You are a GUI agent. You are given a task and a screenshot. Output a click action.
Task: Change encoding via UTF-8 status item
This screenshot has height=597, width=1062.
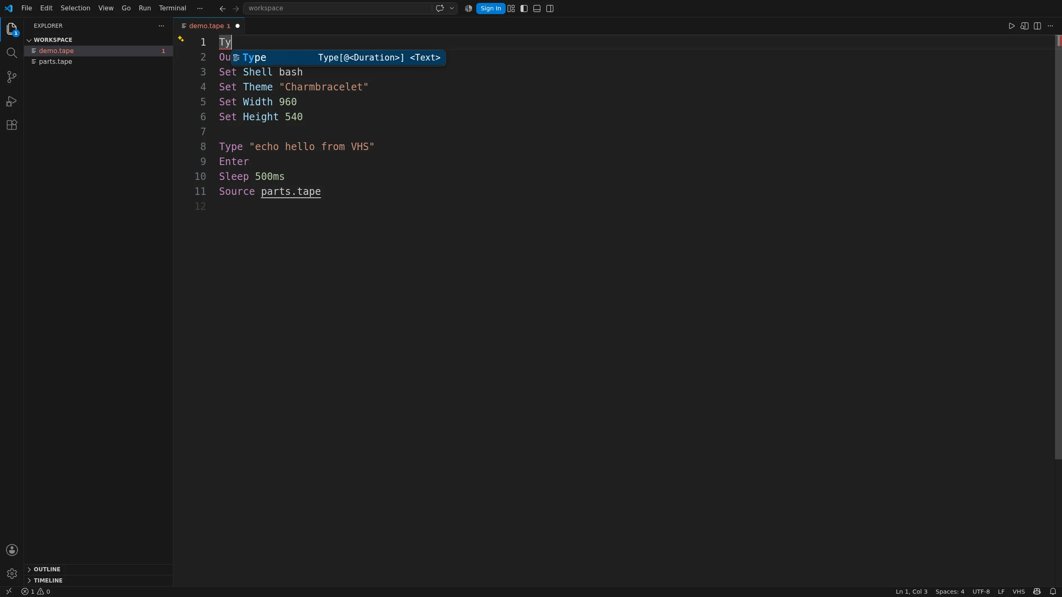(981, 592)
